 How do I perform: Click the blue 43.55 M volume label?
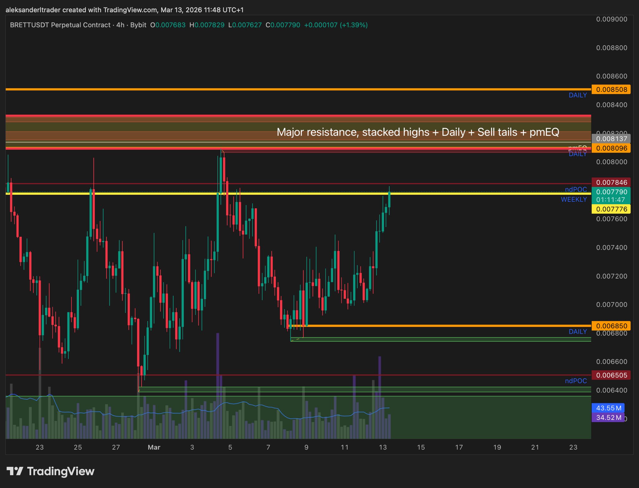coord(608,408)
